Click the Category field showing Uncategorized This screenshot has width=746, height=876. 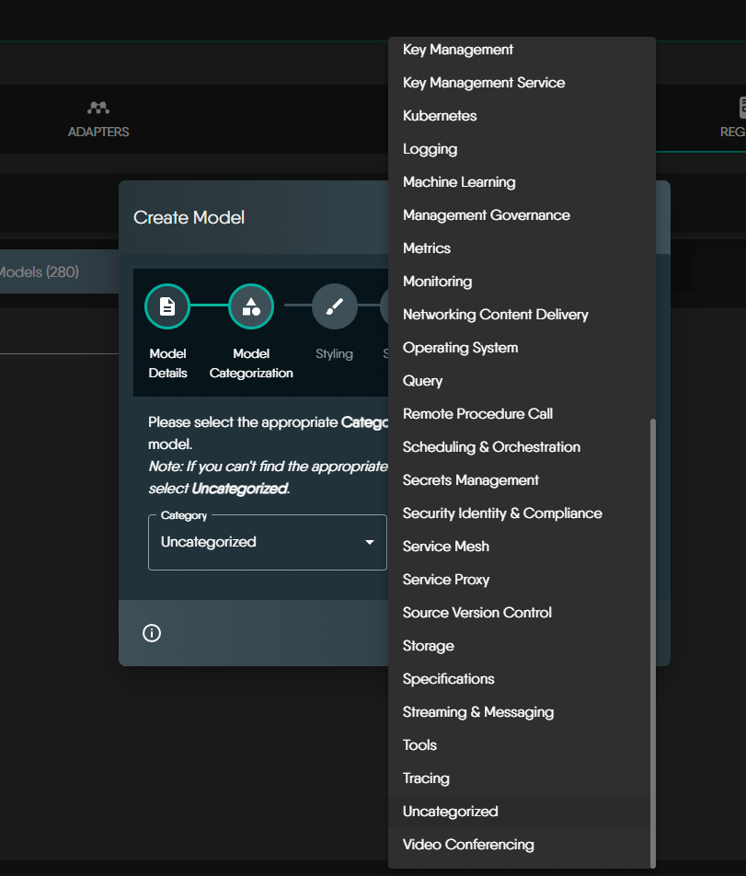click(258, 542)
